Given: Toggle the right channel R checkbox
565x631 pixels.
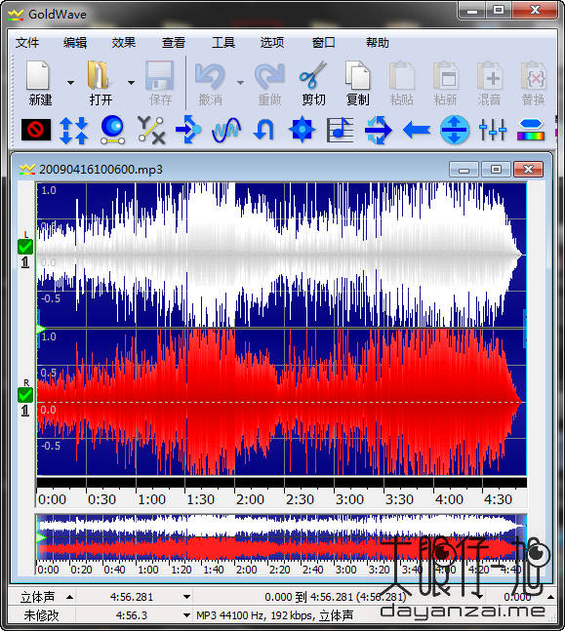Looking at the screenshot, I should (25, 395).
